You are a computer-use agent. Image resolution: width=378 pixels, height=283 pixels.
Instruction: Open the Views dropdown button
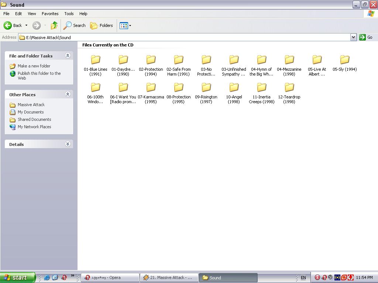tap(125, 25)
